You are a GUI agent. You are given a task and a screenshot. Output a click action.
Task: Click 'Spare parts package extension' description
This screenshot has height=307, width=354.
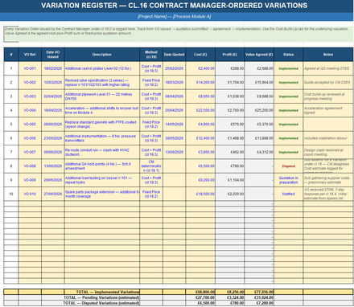point(102,194)
